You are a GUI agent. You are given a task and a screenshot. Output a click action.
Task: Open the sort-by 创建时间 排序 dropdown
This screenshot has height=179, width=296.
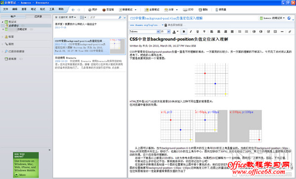[65, 17]
